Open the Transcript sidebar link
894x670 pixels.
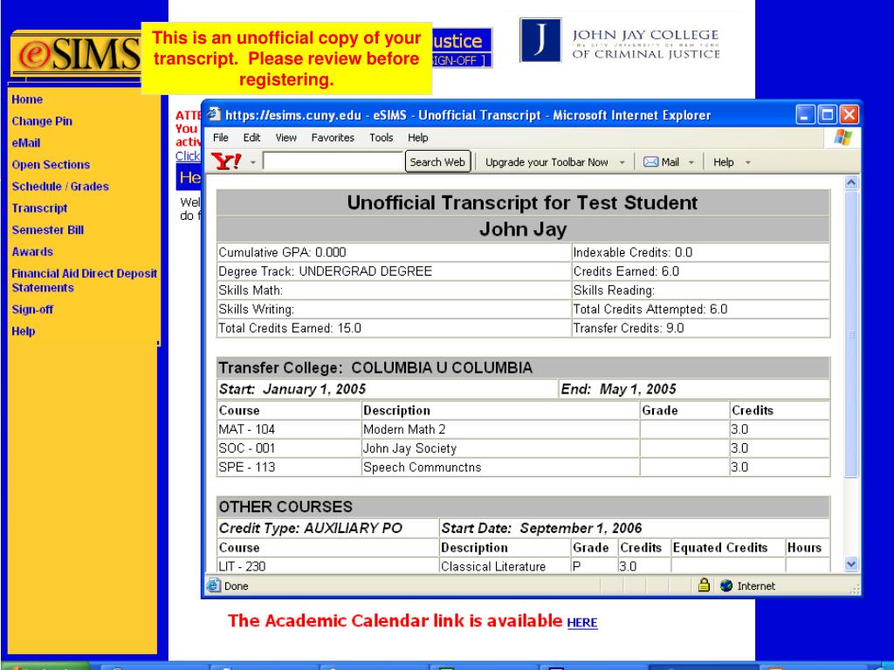pyautogui.click(x=39, y=208)
